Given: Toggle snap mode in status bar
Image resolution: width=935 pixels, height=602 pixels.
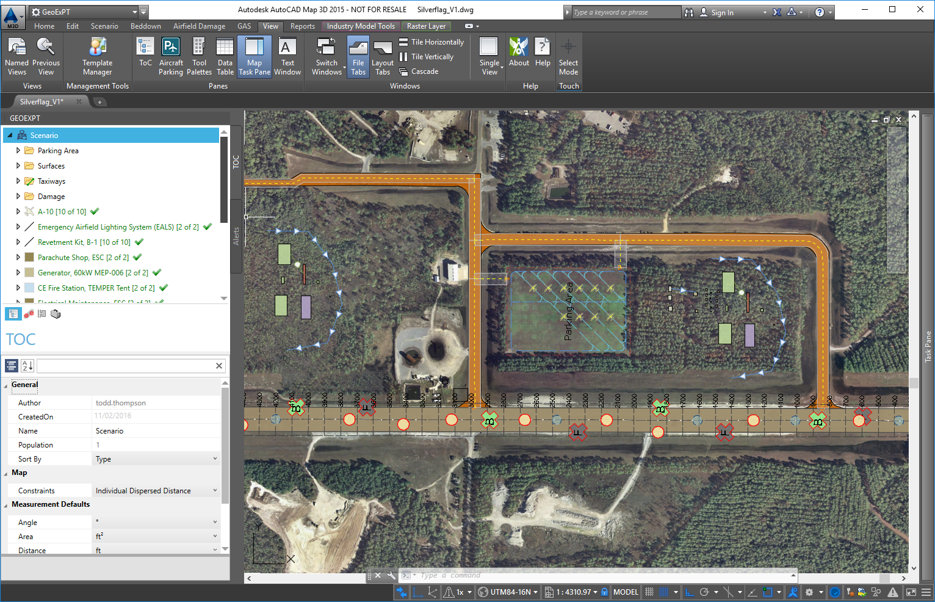Looking at the screenshot, I should pyautogui.click(x=664, y=592).
